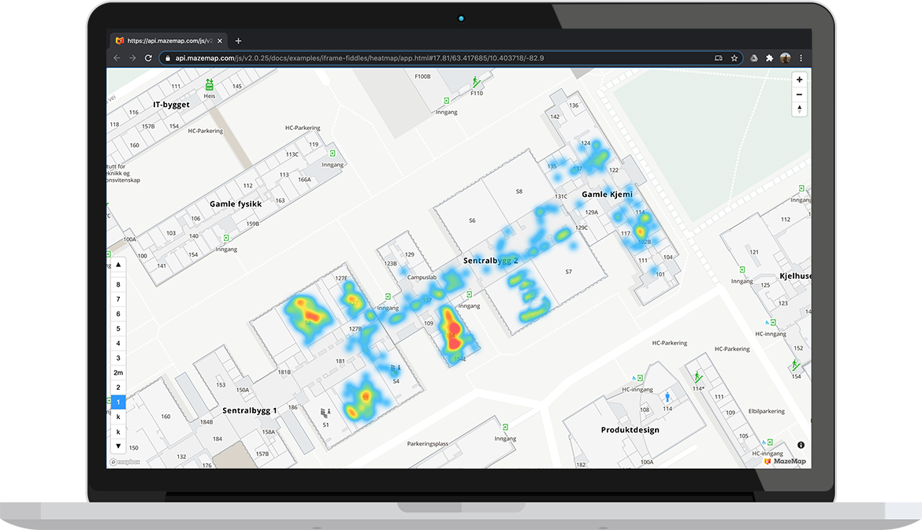
Task: Click the restroom icon near room 114
Action: tap(667, 398)
